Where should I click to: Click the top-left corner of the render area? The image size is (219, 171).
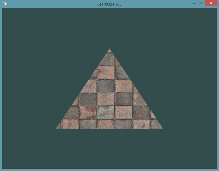pyautogui.click(x=3, y=9)
